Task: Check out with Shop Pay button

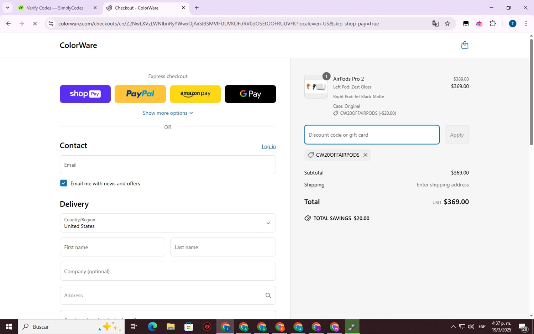Action: pos(85,94)
